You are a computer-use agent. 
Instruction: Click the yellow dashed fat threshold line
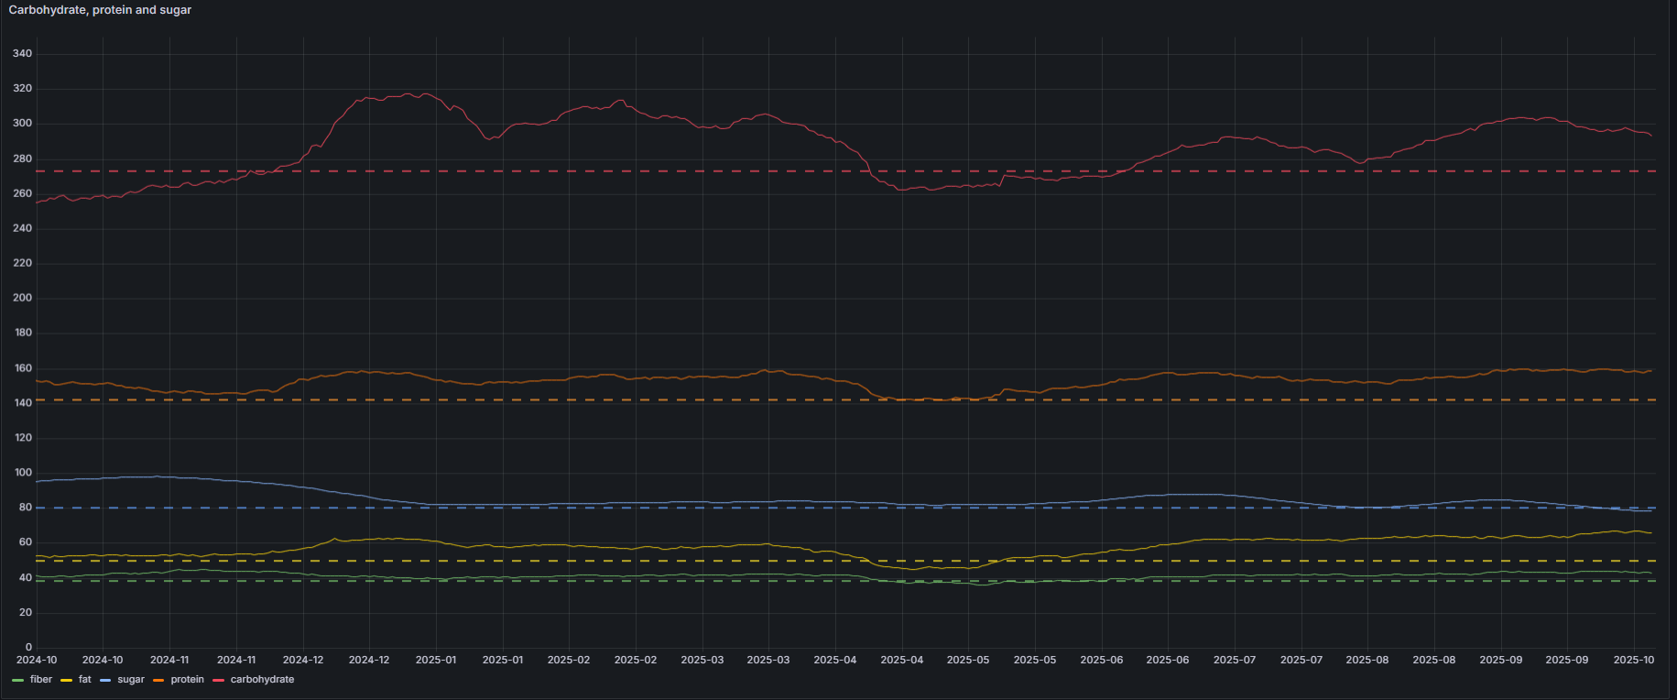(x=550, y=561)
